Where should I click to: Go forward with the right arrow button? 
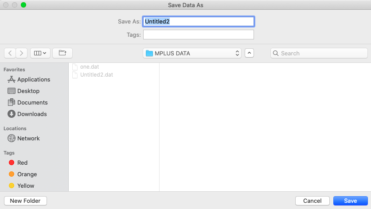click(x=22, y=53)
